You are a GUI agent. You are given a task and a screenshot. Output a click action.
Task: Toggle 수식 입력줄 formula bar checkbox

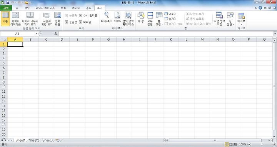[80, 15]
